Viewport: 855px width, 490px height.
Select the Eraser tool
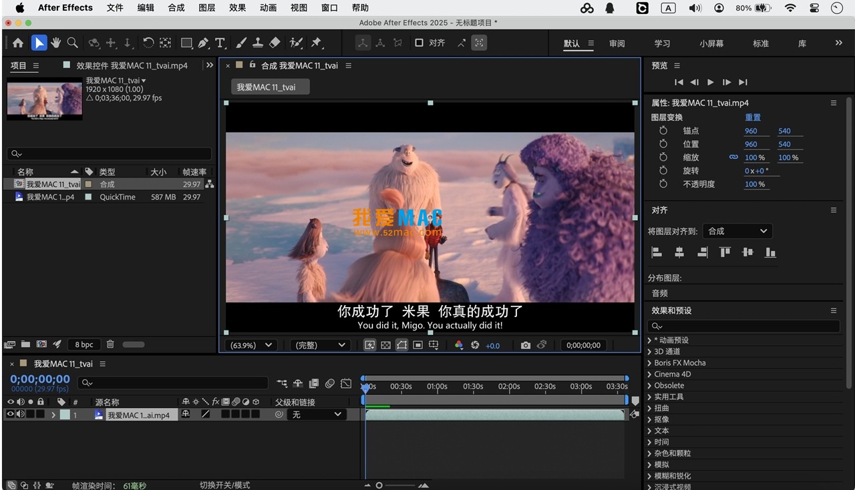click(275, 43)
